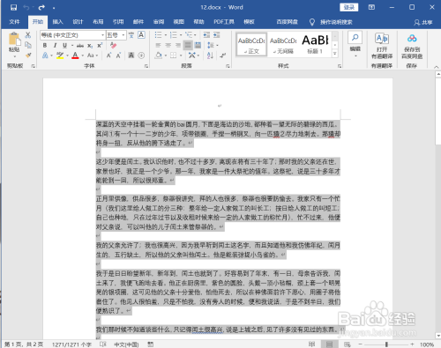This screenshot has height=348, width=441.
Task: Open the font color dropdown arrow
Action: tap(83, 56)
